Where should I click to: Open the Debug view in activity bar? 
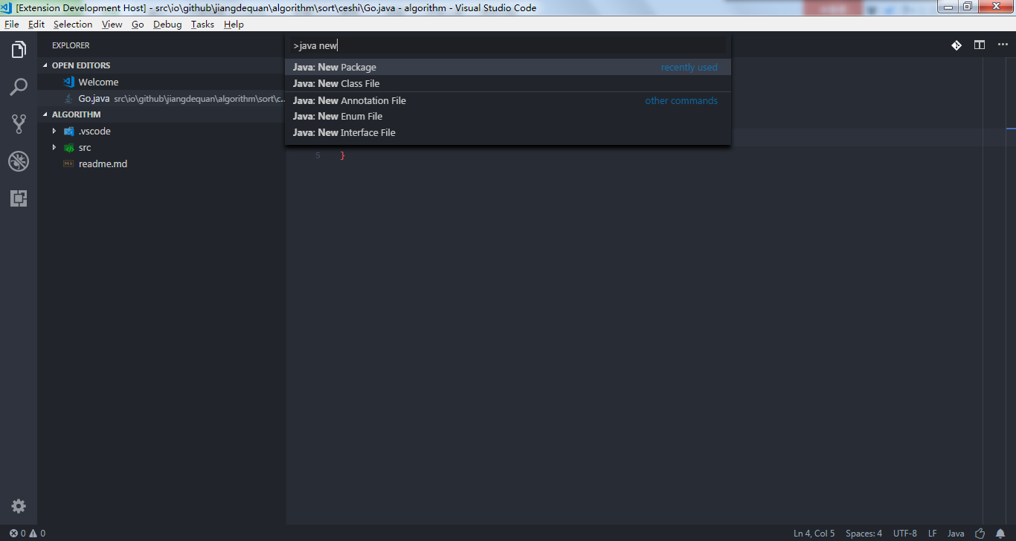click(x=19, y=161)
